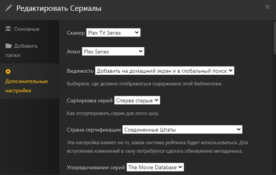Click the Сканер field label
The height and width of the screenshot is (175, 276).
[76, 33]
